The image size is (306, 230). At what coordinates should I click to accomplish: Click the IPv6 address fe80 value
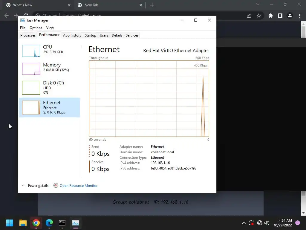tap(173, 168)
